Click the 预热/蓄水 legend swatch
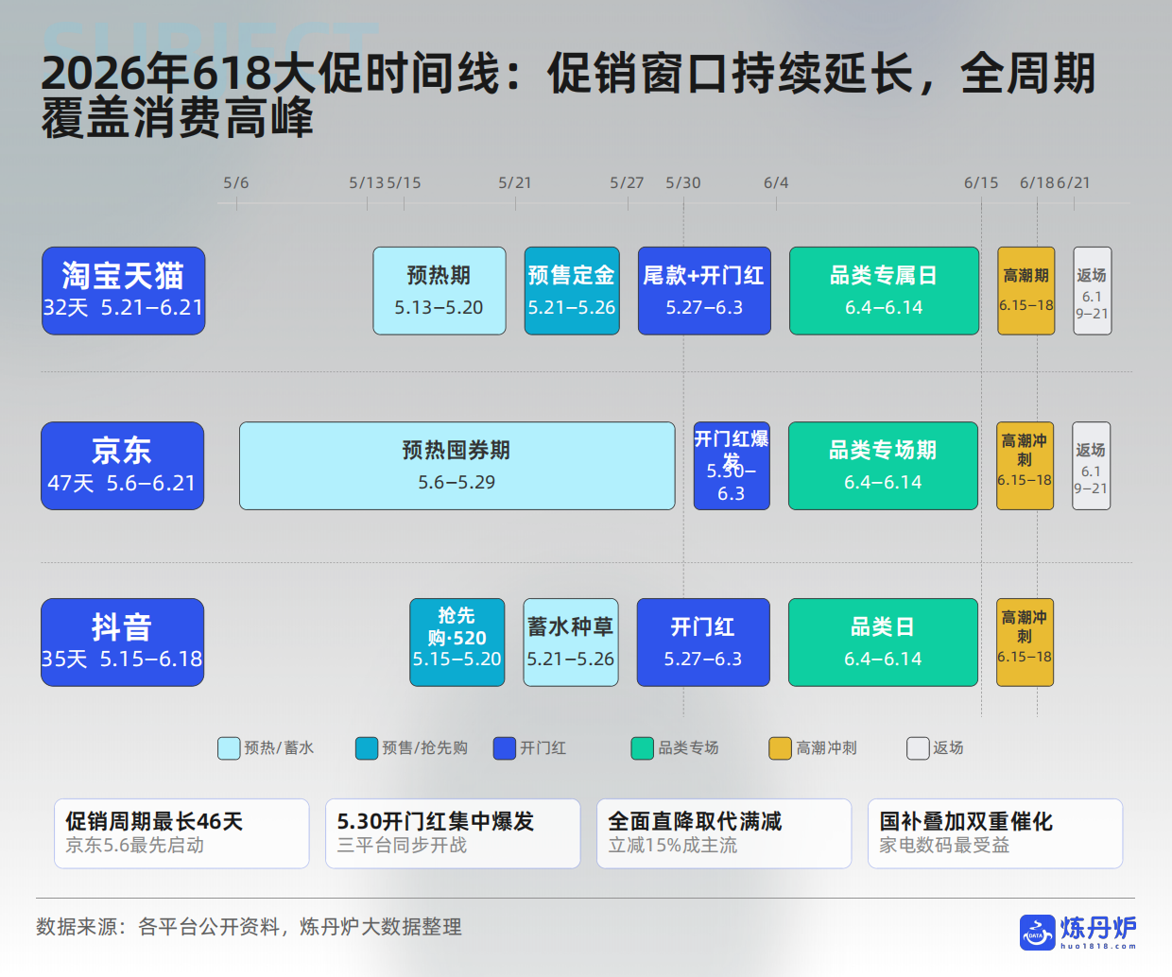This screenshot has width=1172, height=977. click(229, 748)
